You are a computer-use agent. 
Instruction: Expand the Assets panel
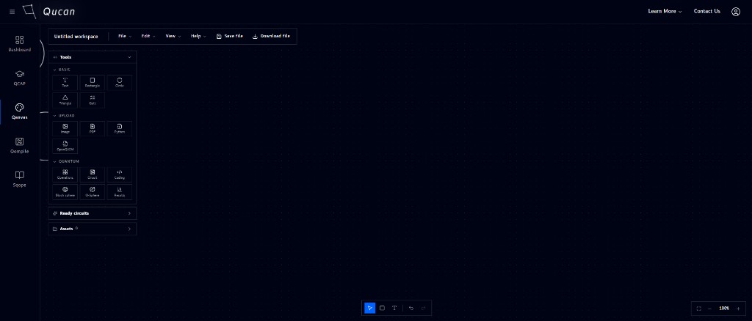[x=92, y=229]
